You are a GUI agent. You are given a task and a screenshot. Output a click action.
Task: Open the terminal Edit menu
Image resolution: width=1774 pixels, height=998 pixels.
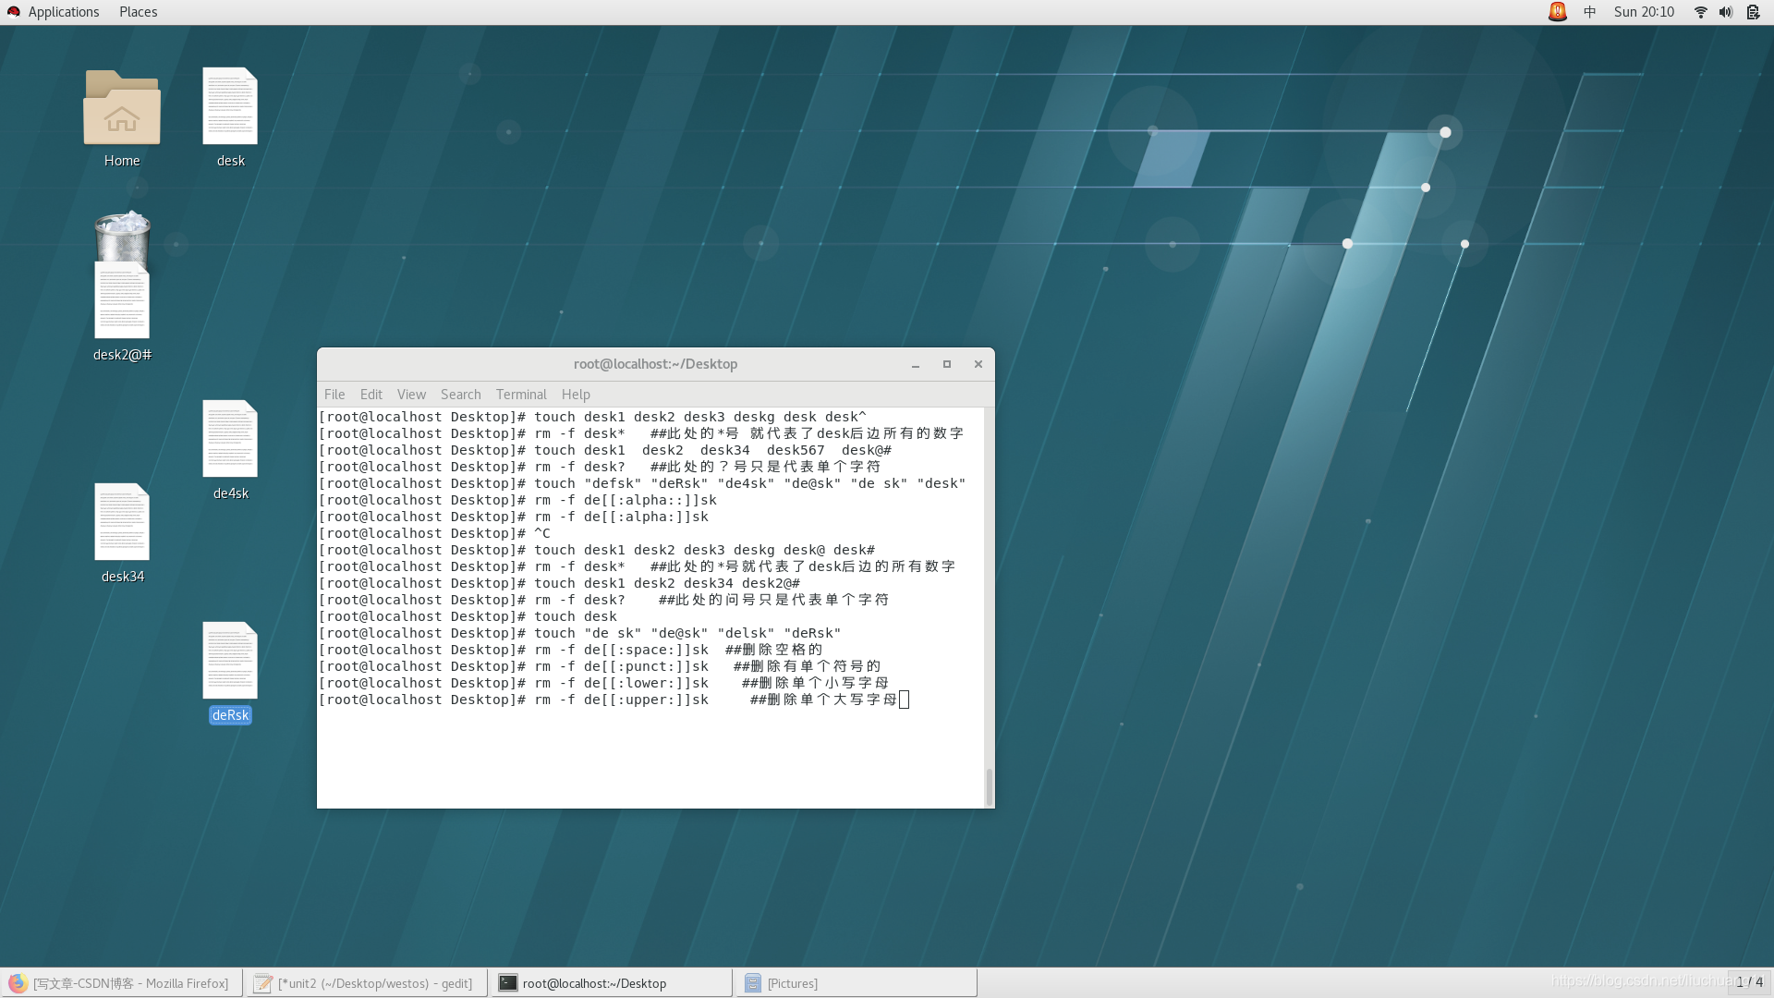tap(371, 395)
